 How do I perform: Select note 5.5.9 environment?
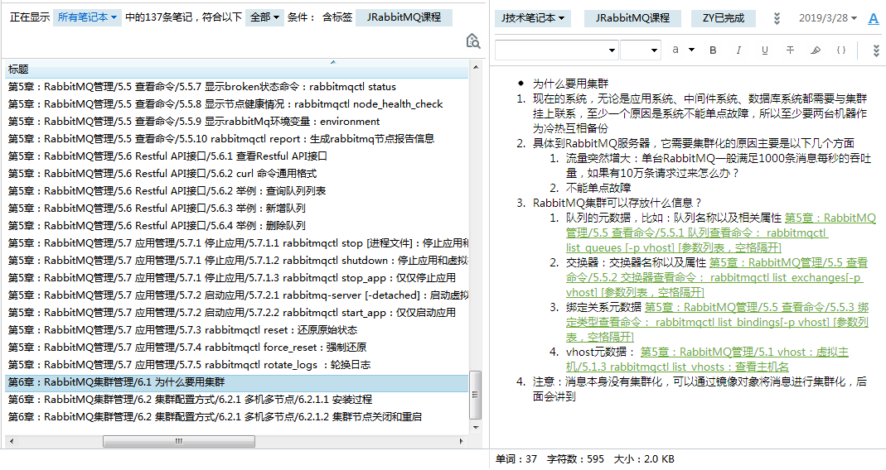(x=237, y=122)
